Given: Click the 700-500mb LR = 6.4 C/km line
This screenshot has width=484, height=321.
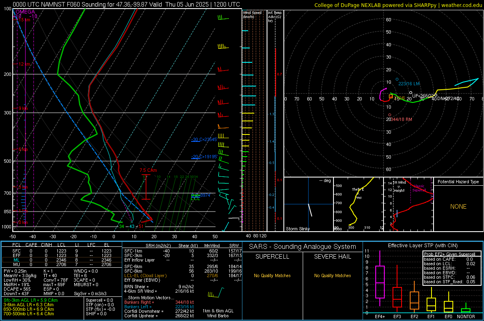Looking at the screenshot, I should 29,314.
